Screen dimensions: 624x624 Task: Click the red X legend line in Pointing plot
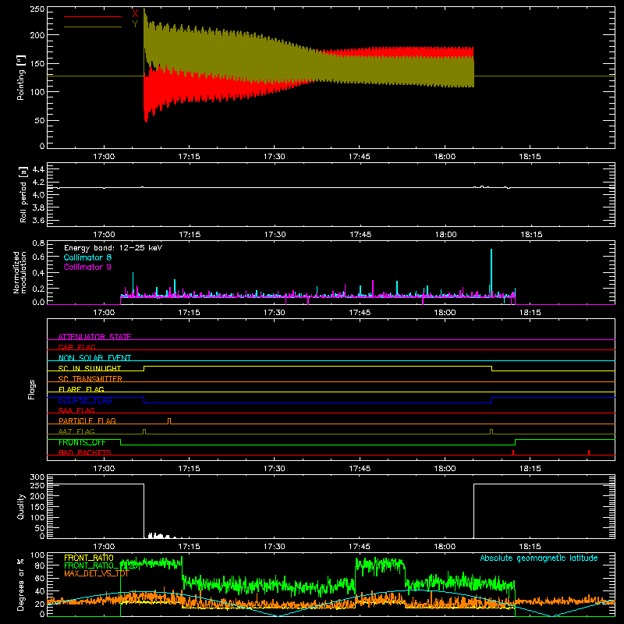pos(92,16)
